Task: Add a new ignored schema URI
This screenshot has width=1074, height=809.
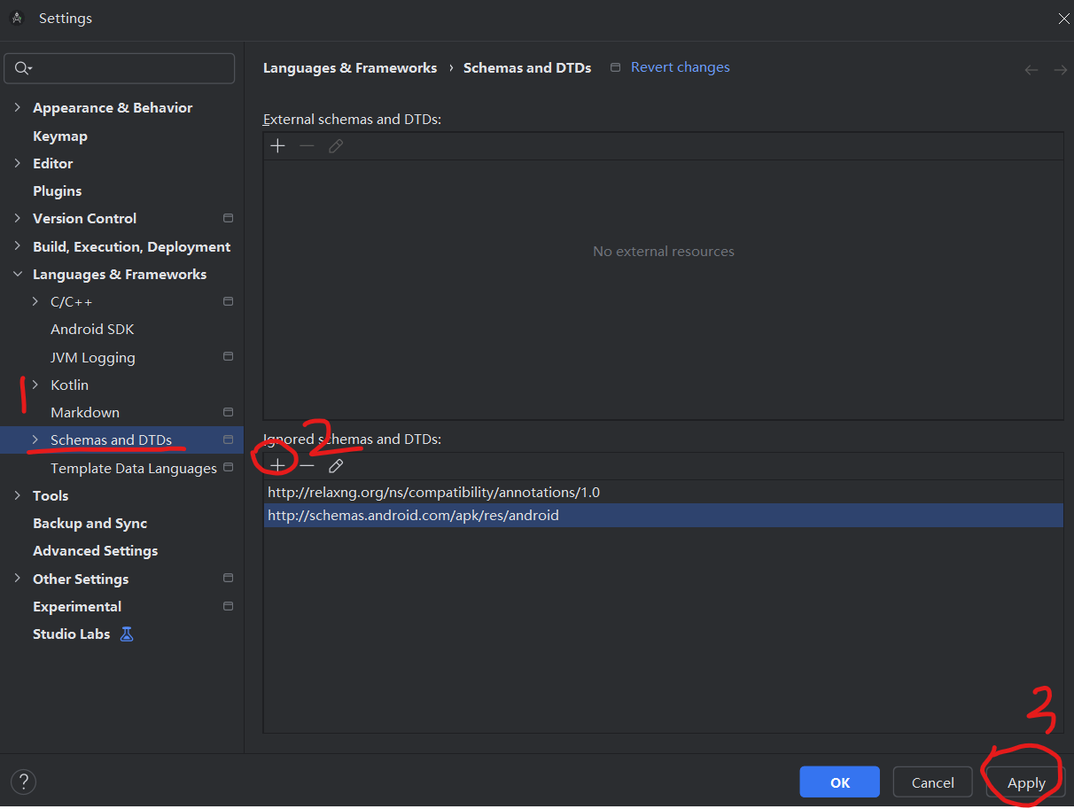Action: point(277,465)
